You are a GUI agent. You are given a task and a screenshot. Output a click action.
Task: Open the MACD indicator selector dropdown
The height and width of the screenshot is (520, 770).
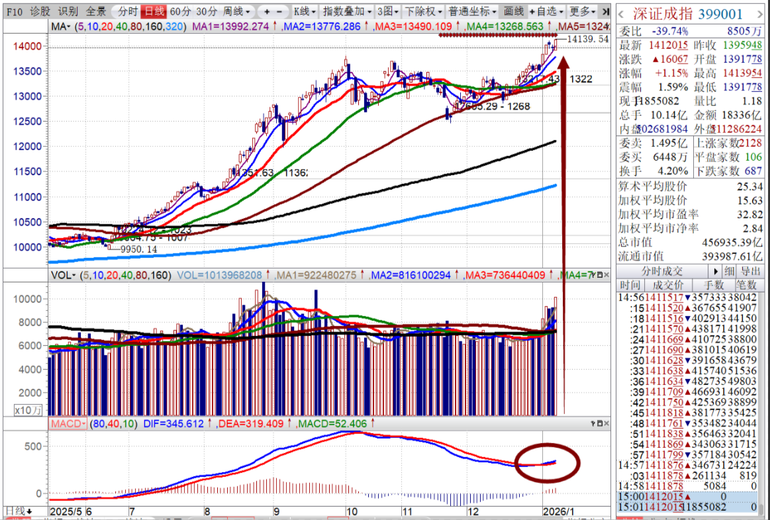pyautogui.click(x=68, y=423)
